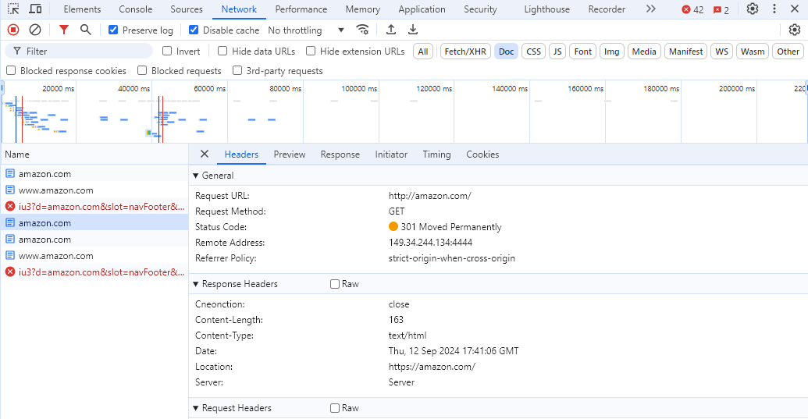Open the DevTools three-dot menu
Screen dimensions: 808x419
(x=774, y=9)
